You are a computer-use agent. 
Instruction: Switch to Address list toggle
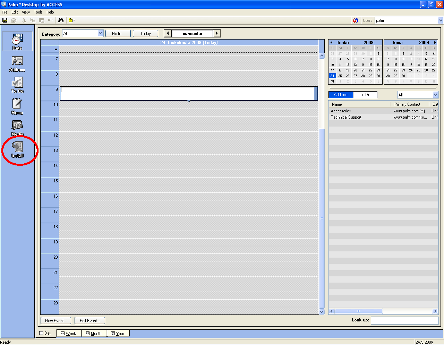click(x=341, y=95)
